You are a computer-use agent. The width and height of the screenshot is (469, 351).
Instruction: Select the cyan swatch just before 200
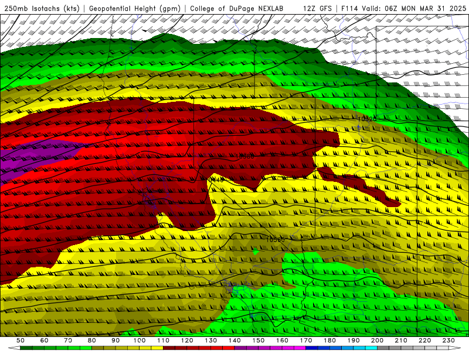pos(372,348)
